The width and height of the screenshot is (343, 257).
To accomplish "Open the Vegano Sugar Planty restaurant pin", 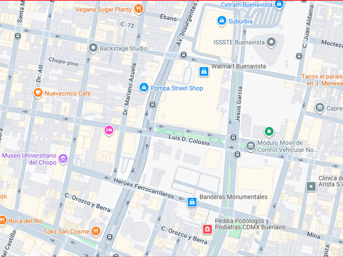I will click(x=138, y=9).
